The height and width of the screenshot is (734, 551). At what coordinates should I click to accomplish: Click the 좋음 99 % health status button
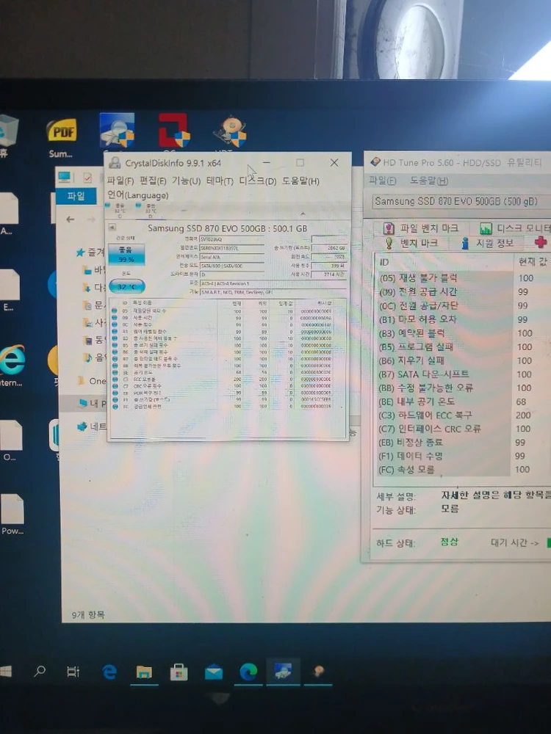pos(126,254)
